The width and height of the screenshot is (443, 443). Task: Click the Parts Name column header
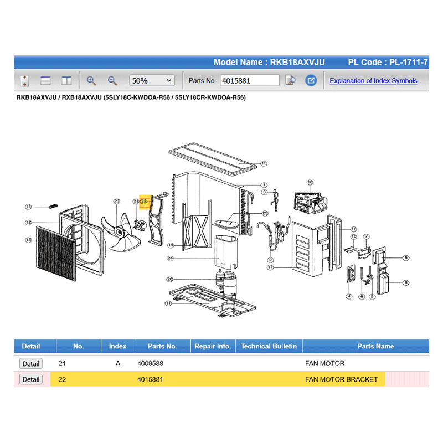click(x=375, y=346)
